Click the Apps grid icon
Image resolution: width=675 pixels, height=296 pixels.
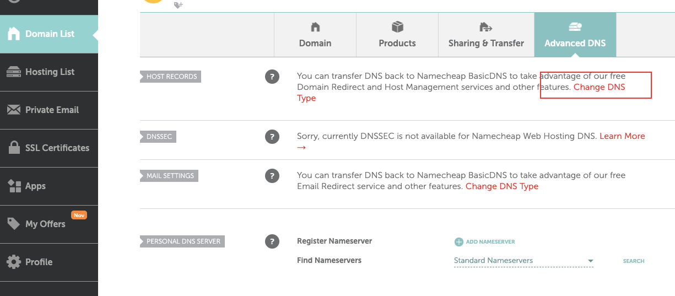pos(14,186)
